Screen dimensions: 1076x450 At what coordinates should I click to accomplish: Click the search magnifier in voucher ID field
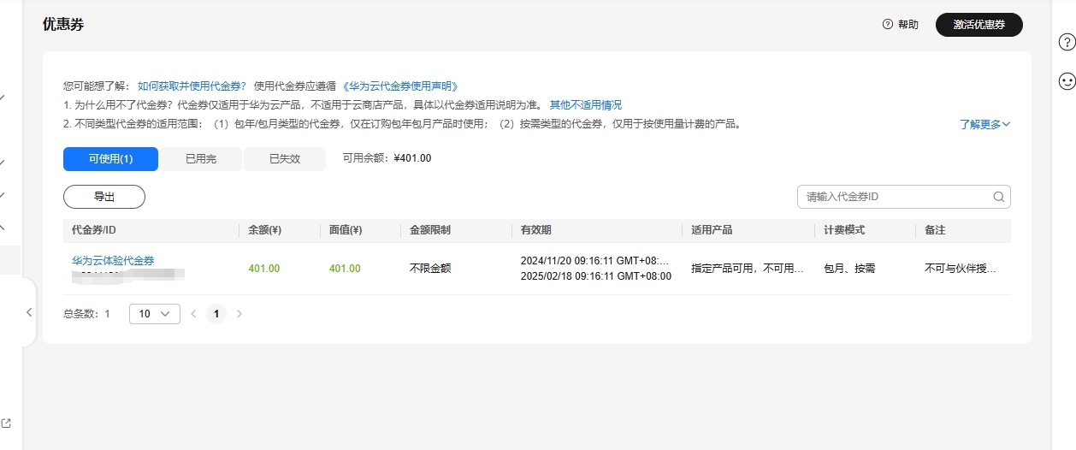(x=998, y=197)
